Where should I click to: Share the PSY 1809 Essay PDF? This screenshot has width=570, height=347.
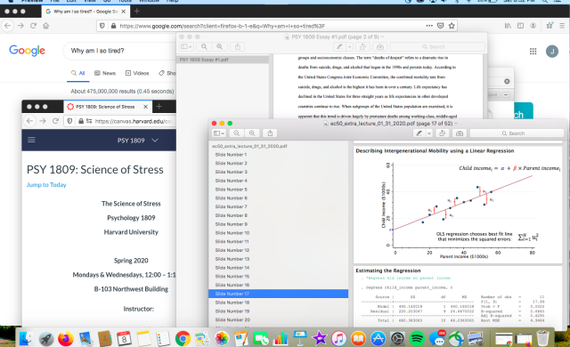[x=238, y=46]
